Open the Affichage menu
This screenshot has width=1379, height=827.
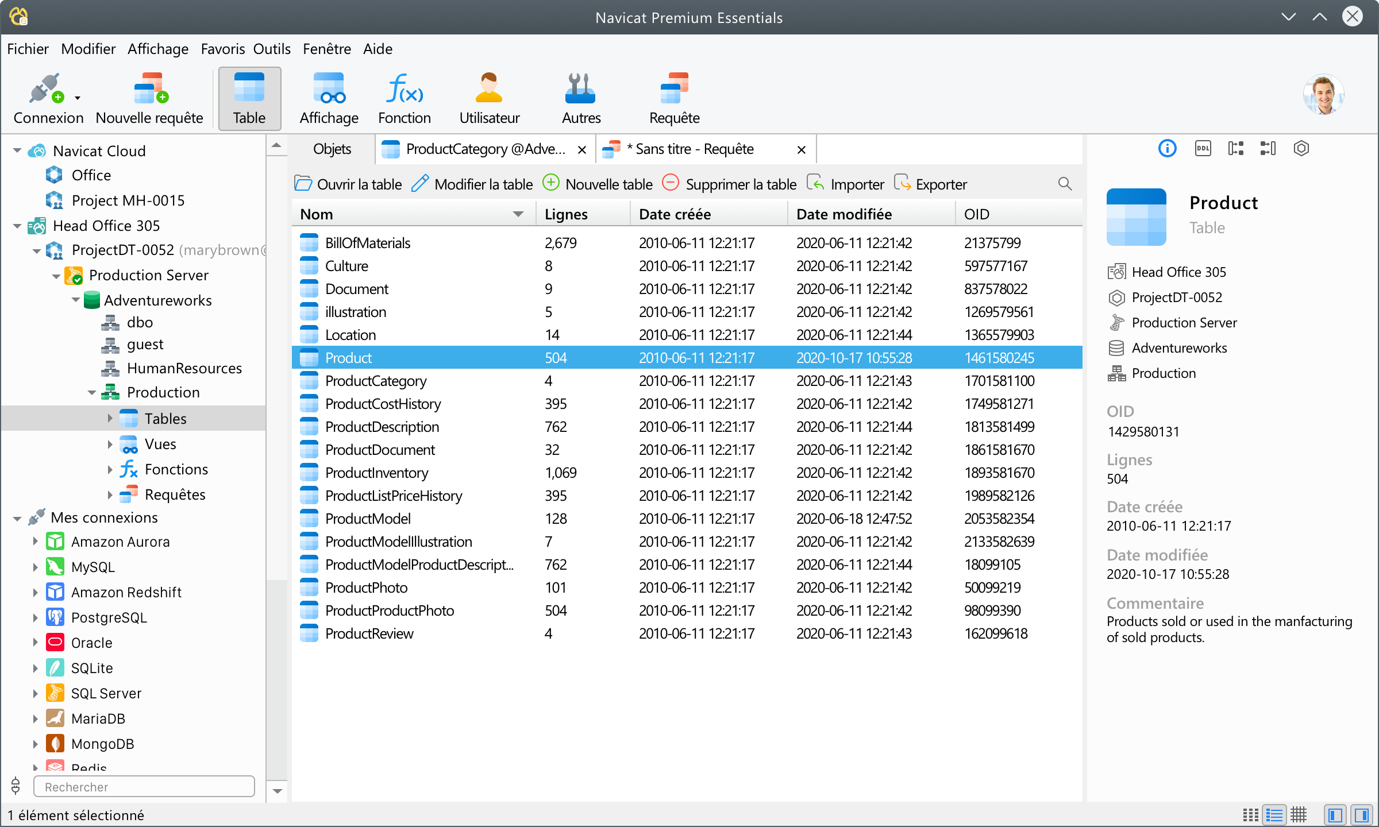tap(157, 49)
